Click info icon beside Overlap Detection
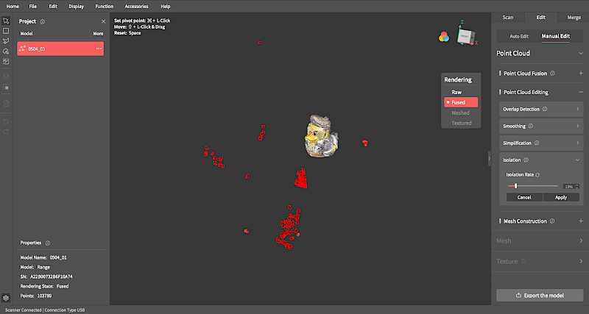 tap(545, 109)
